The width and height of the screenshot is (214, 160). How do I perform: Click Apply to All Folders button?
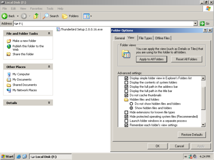151,59
